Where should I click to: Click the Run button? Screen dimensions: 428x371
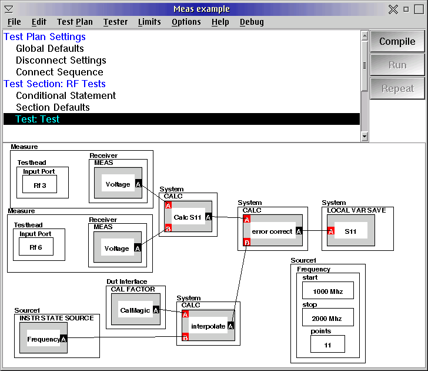point(397,65)
